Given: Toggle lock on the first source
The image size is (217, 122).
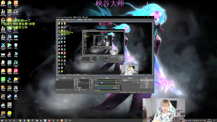Looking at the screenshot, I should tap(92, 80).
